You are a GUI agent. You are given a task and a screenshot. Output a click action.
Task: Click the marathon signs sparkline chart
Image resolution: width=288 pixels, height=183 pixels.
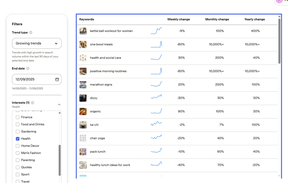[x=156, y=84]
